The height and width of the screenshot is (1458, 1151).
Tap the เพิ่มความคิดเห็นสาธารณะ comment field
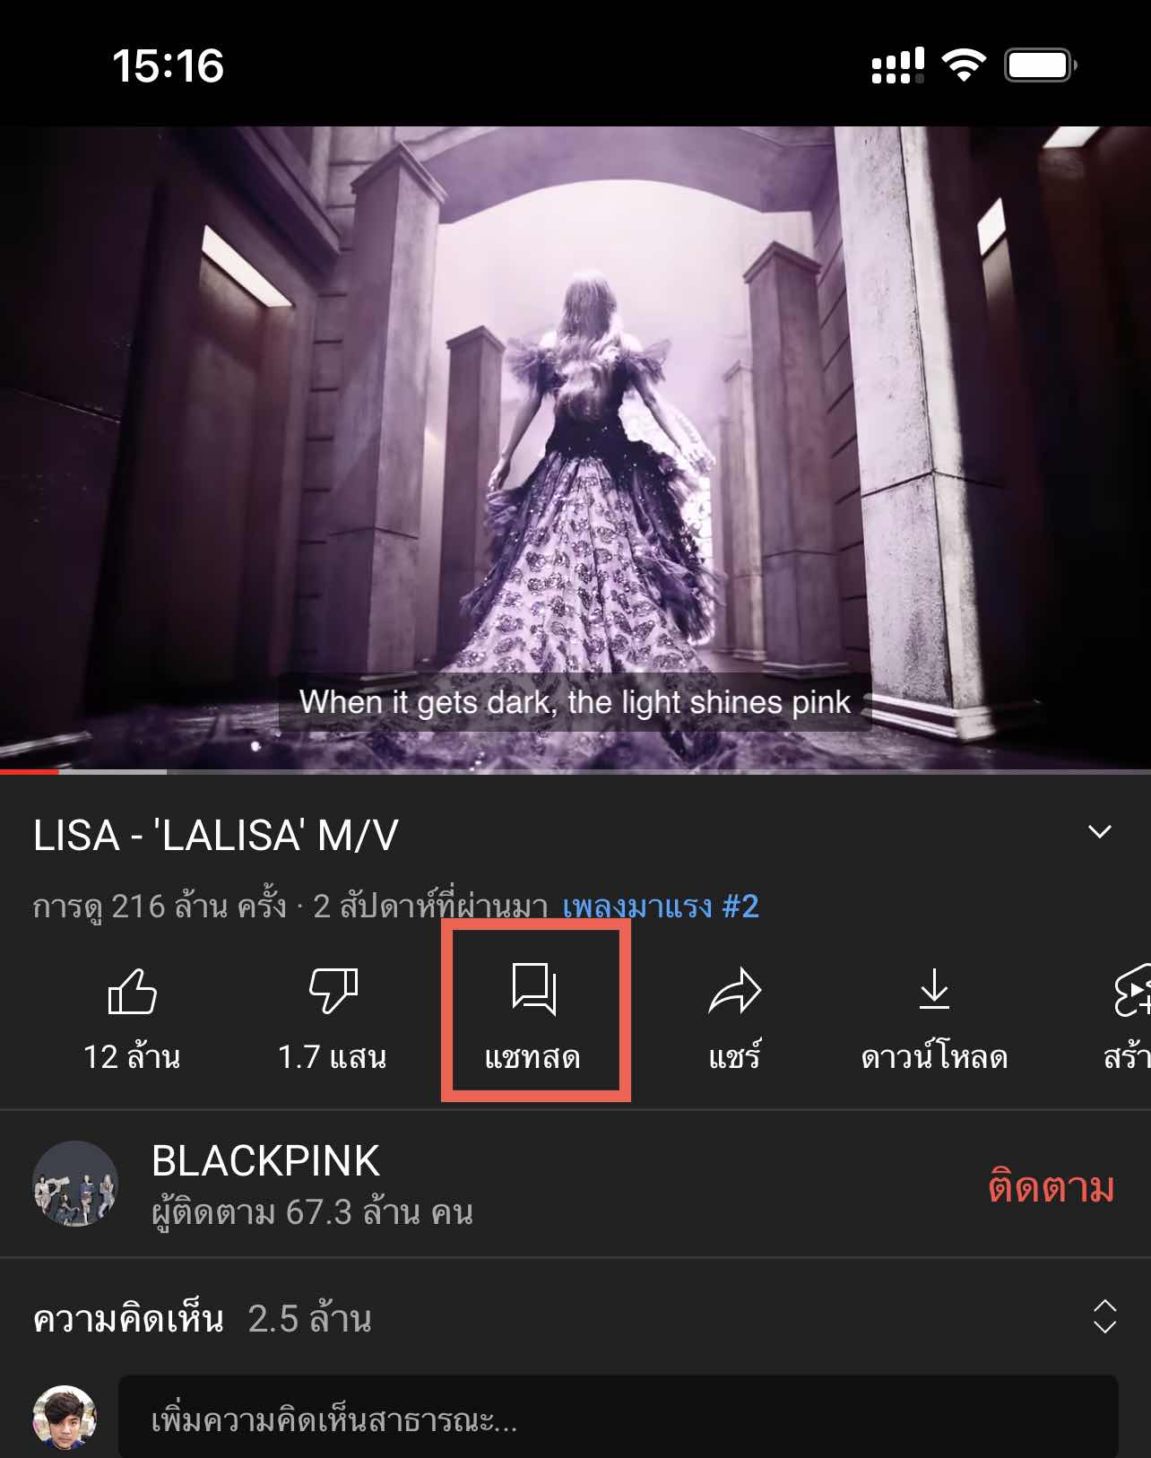pos(619,1419)
